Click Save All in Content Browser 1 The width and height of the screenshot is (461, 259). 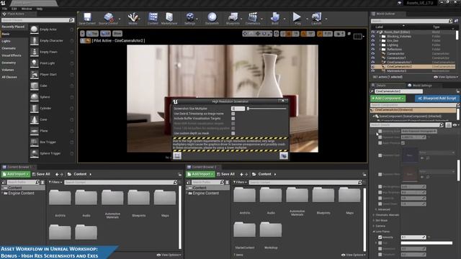click(x=41, y=174)
